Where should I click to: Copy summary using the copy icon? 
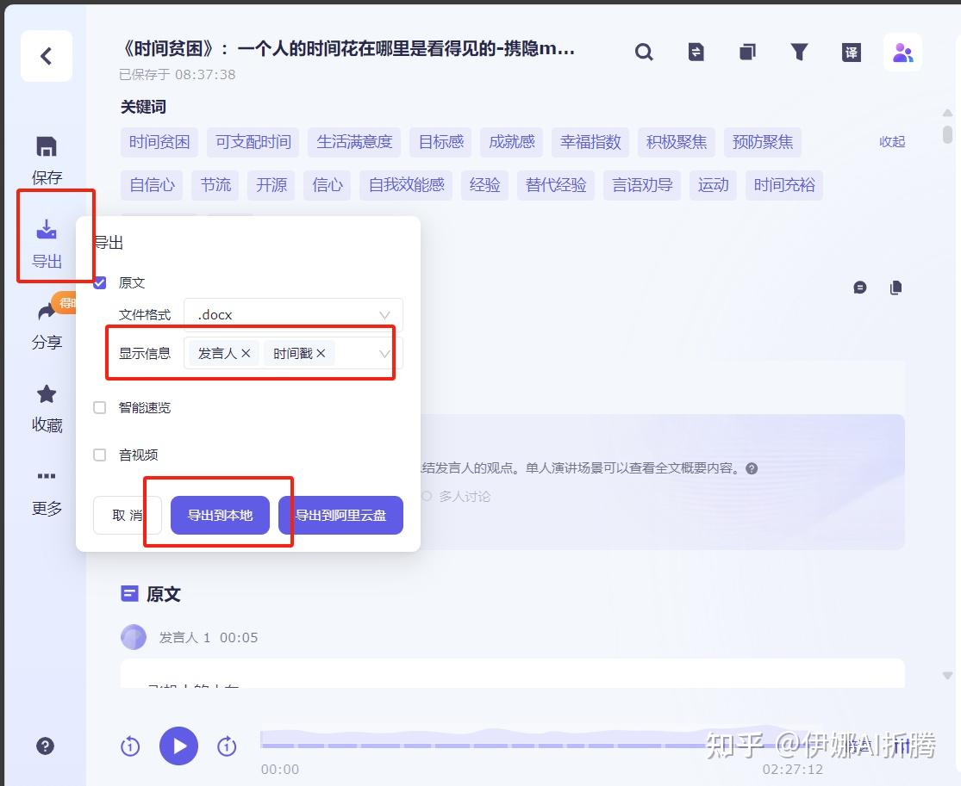(x=895, y=287)
